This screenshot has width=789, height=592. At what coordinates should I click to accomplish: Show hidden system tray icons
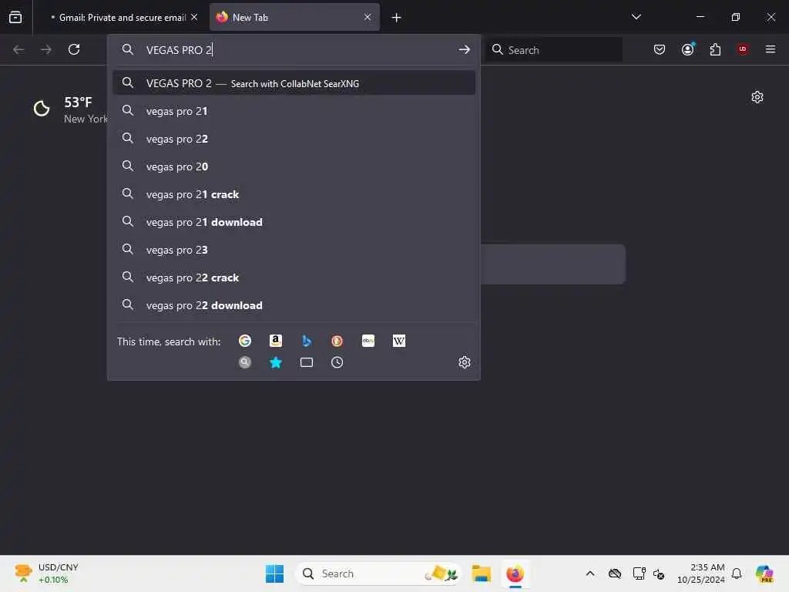590,573
